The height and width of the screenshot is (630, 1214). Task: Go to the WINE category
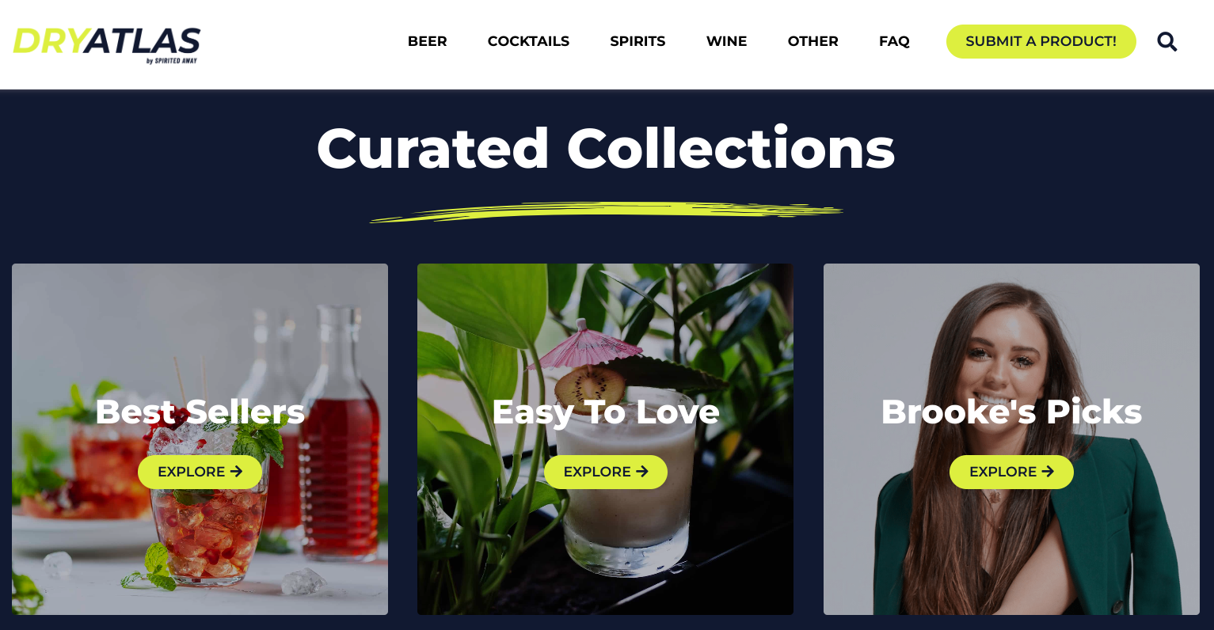point(726,41)
